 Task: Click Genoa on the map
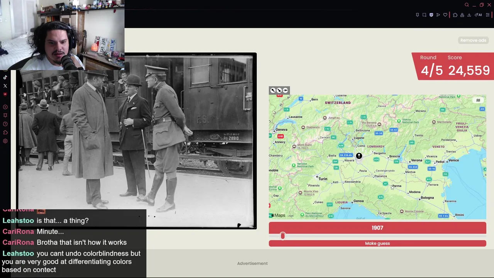click(358, 201)
